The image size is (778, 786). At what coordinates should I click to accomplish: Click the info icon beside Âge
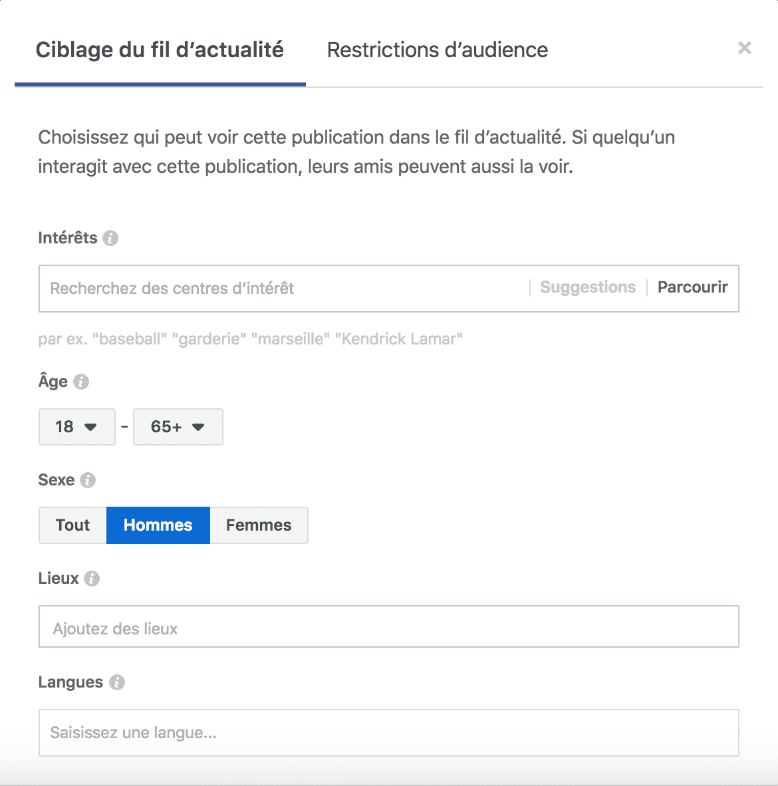coord(81,382)
